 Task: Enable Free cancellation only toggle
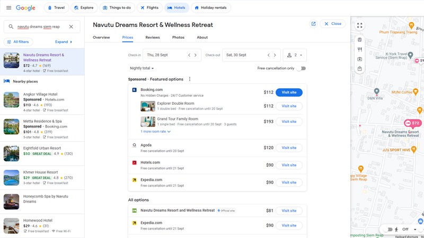[x=301, y=68]
